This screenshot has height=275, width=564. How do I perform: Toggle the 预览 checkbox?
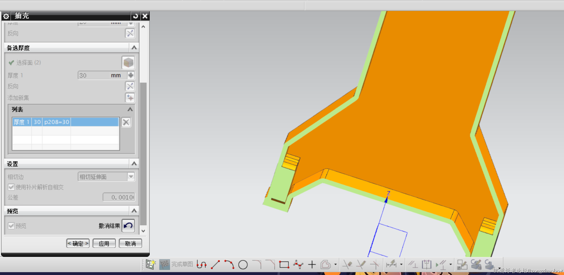[11, 226]
